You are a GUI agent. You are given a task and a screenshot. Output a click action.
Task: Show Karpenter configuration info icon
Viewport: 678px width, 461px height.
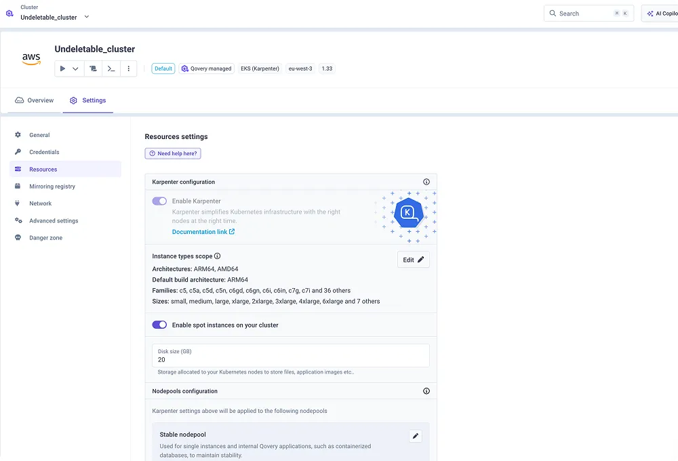coord(426,182)
